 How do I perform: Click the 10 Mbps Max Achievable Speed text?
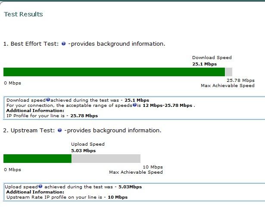136,169
